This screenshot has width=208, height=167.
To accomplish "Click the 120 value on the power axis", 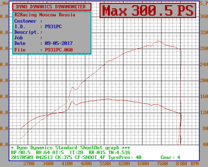I will (x=204, y=113).
